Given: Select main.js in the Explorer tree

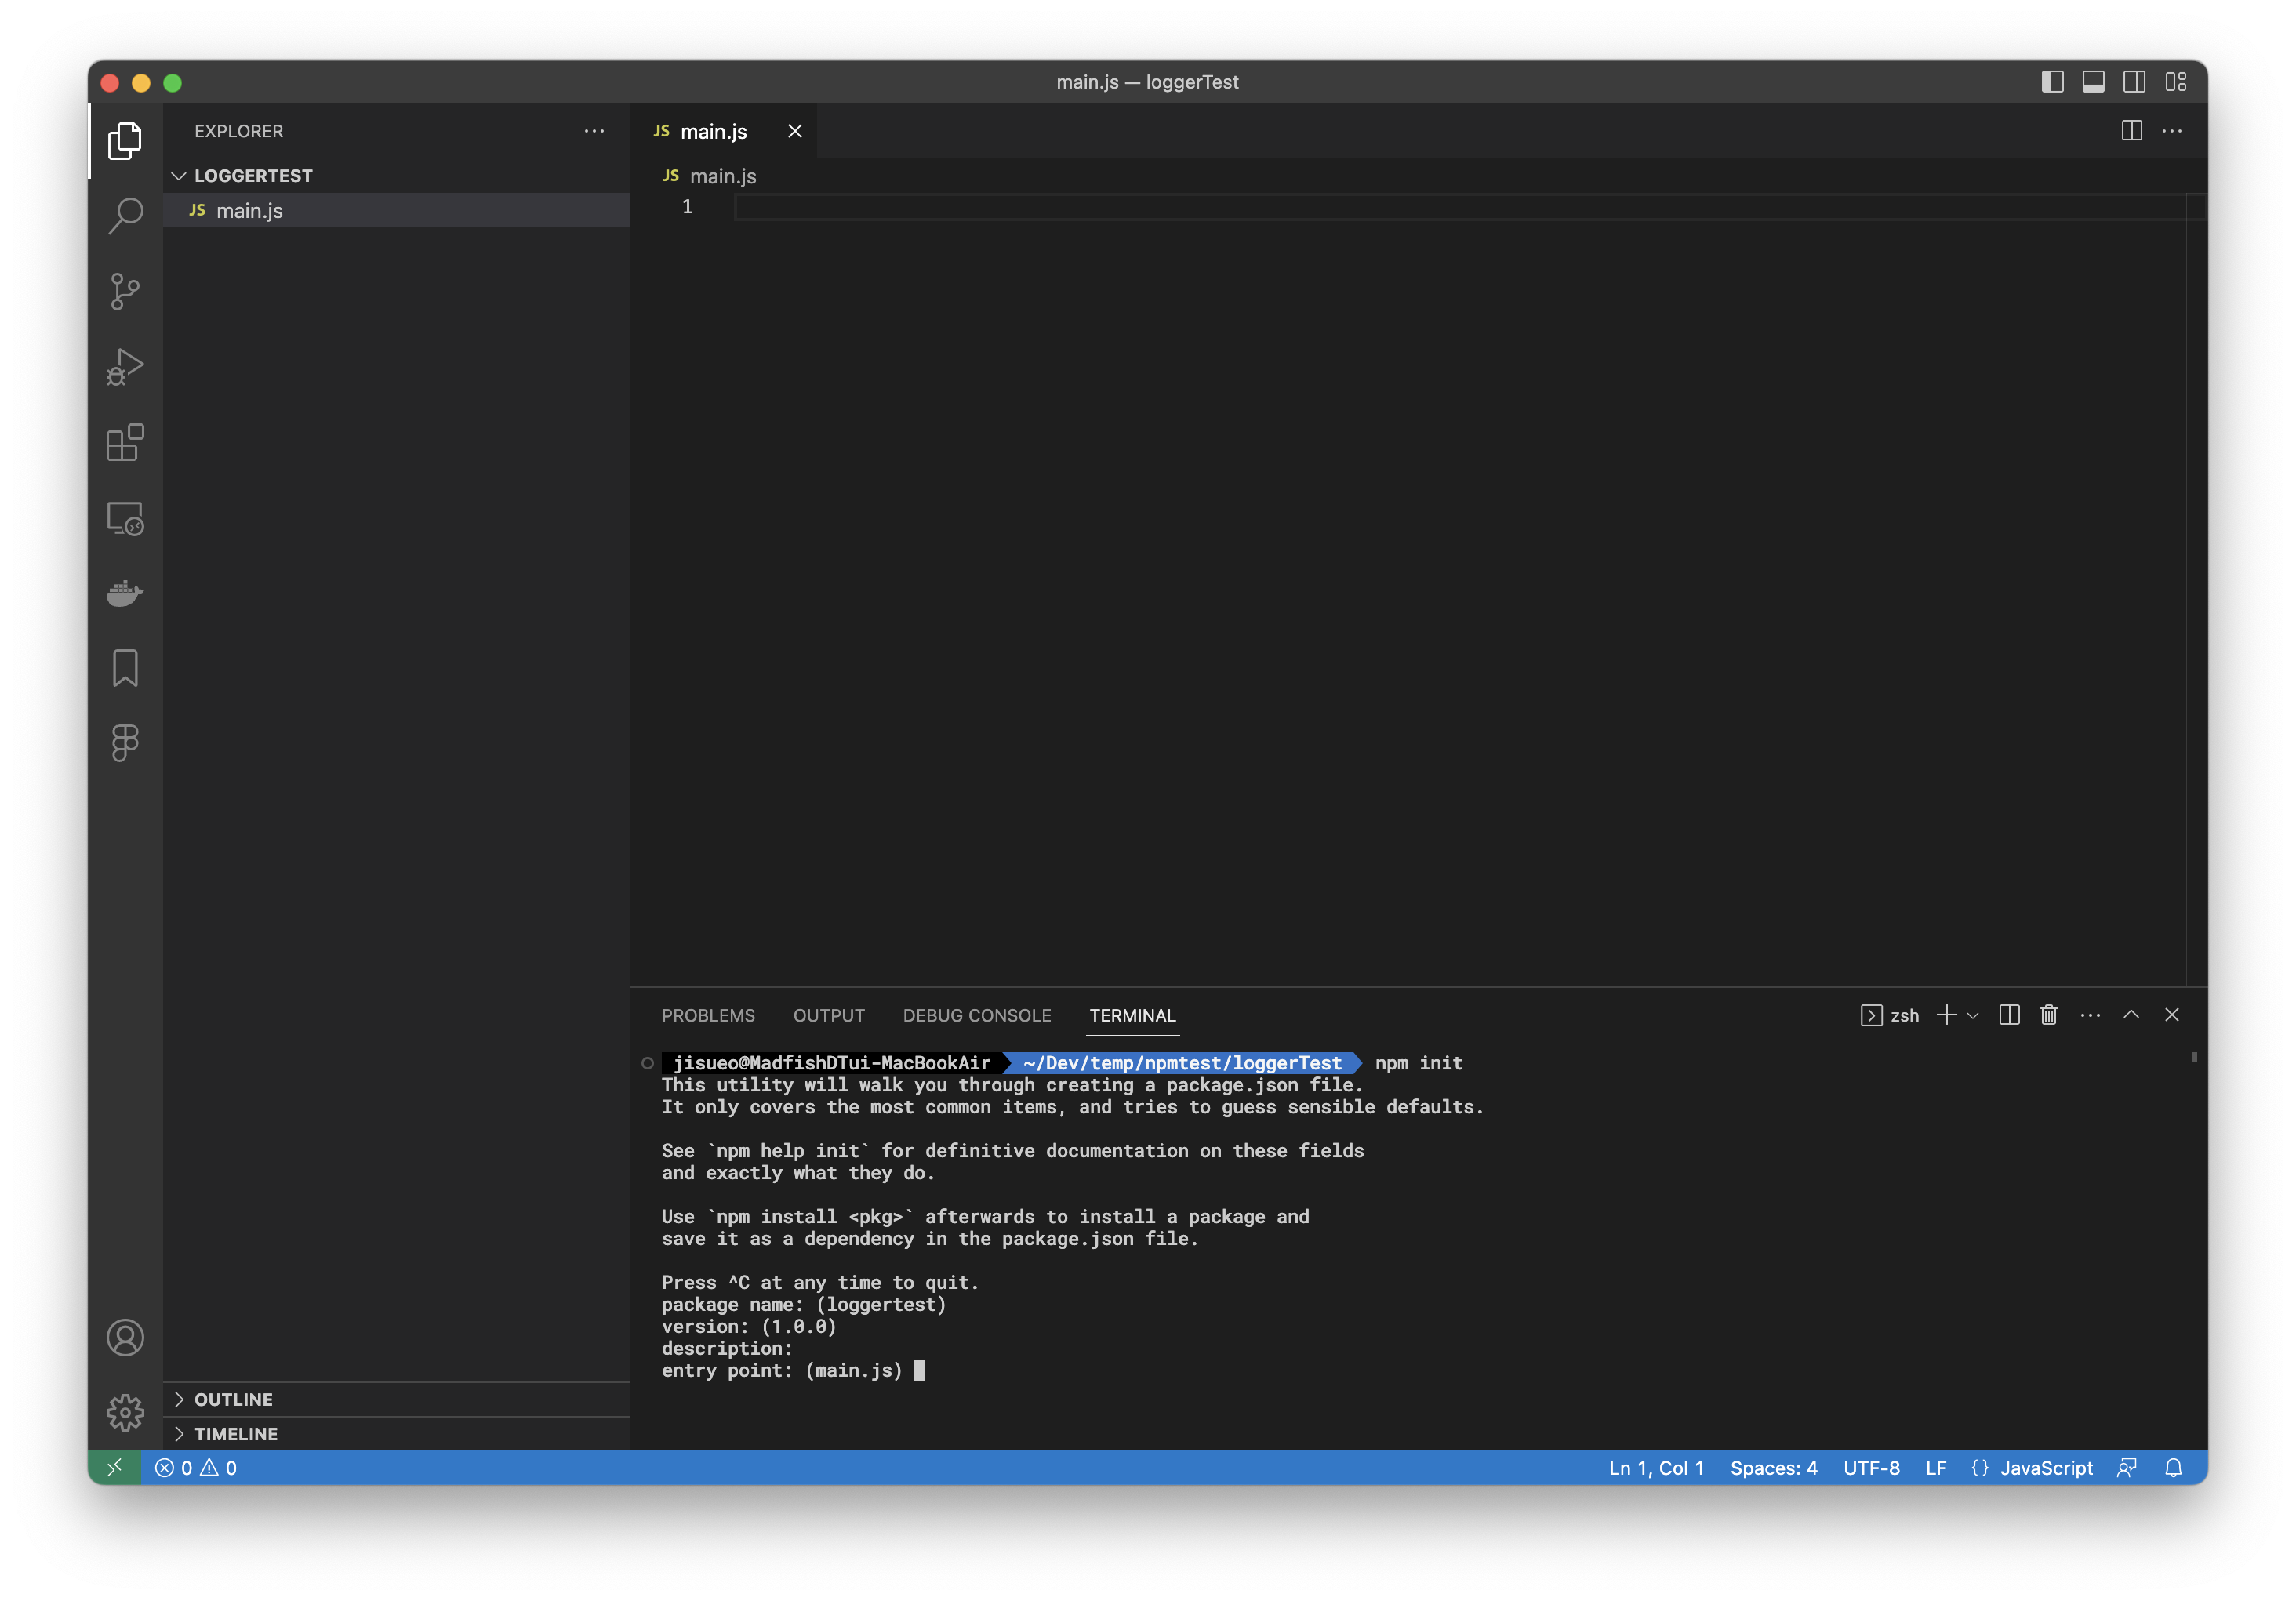Looking at the screenshot, I should (250, 210).
